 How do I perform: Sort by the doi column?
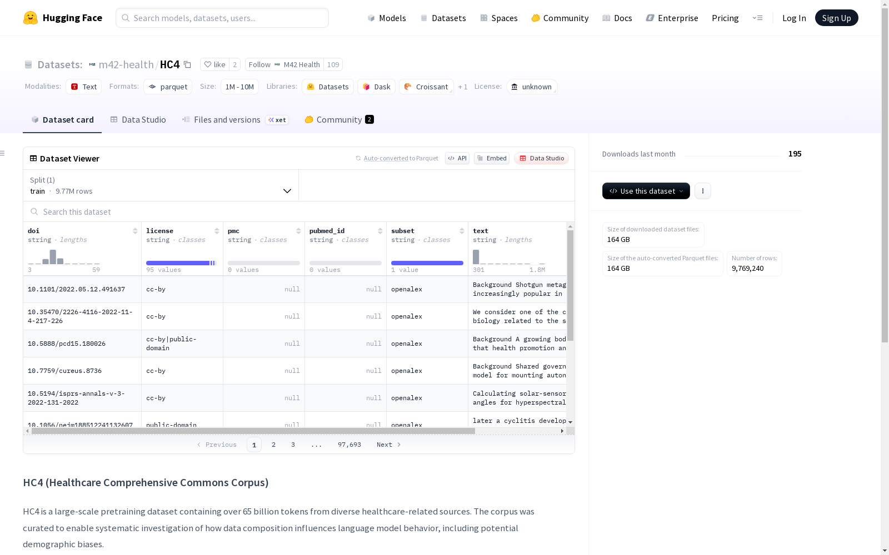(135, 231)
